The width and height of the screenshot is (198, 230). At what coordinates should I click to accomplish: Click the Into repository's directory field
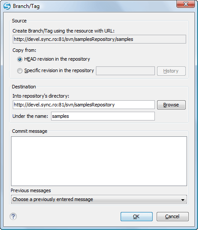(x=84, y=105)
